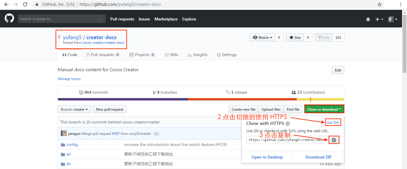This screenshot has height=169, width=407.
Task: Bookmark this page with the star icon
Action: (379, 4)
